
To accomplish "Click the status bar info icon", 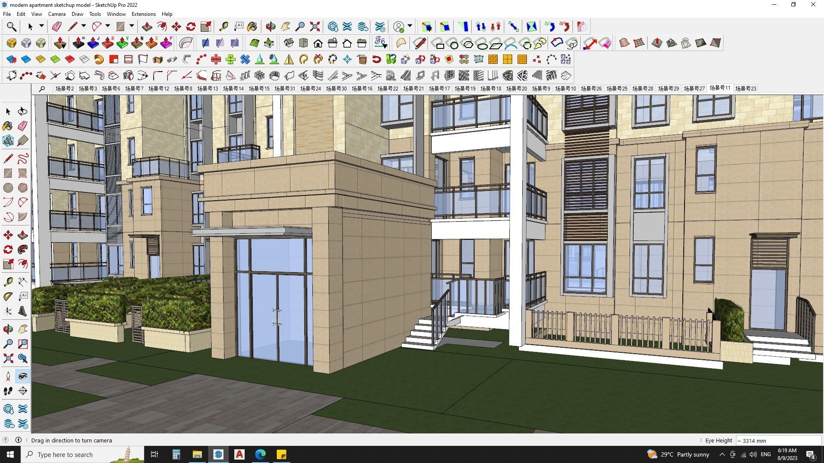I will pyautogui.click(x=18, y=440).
